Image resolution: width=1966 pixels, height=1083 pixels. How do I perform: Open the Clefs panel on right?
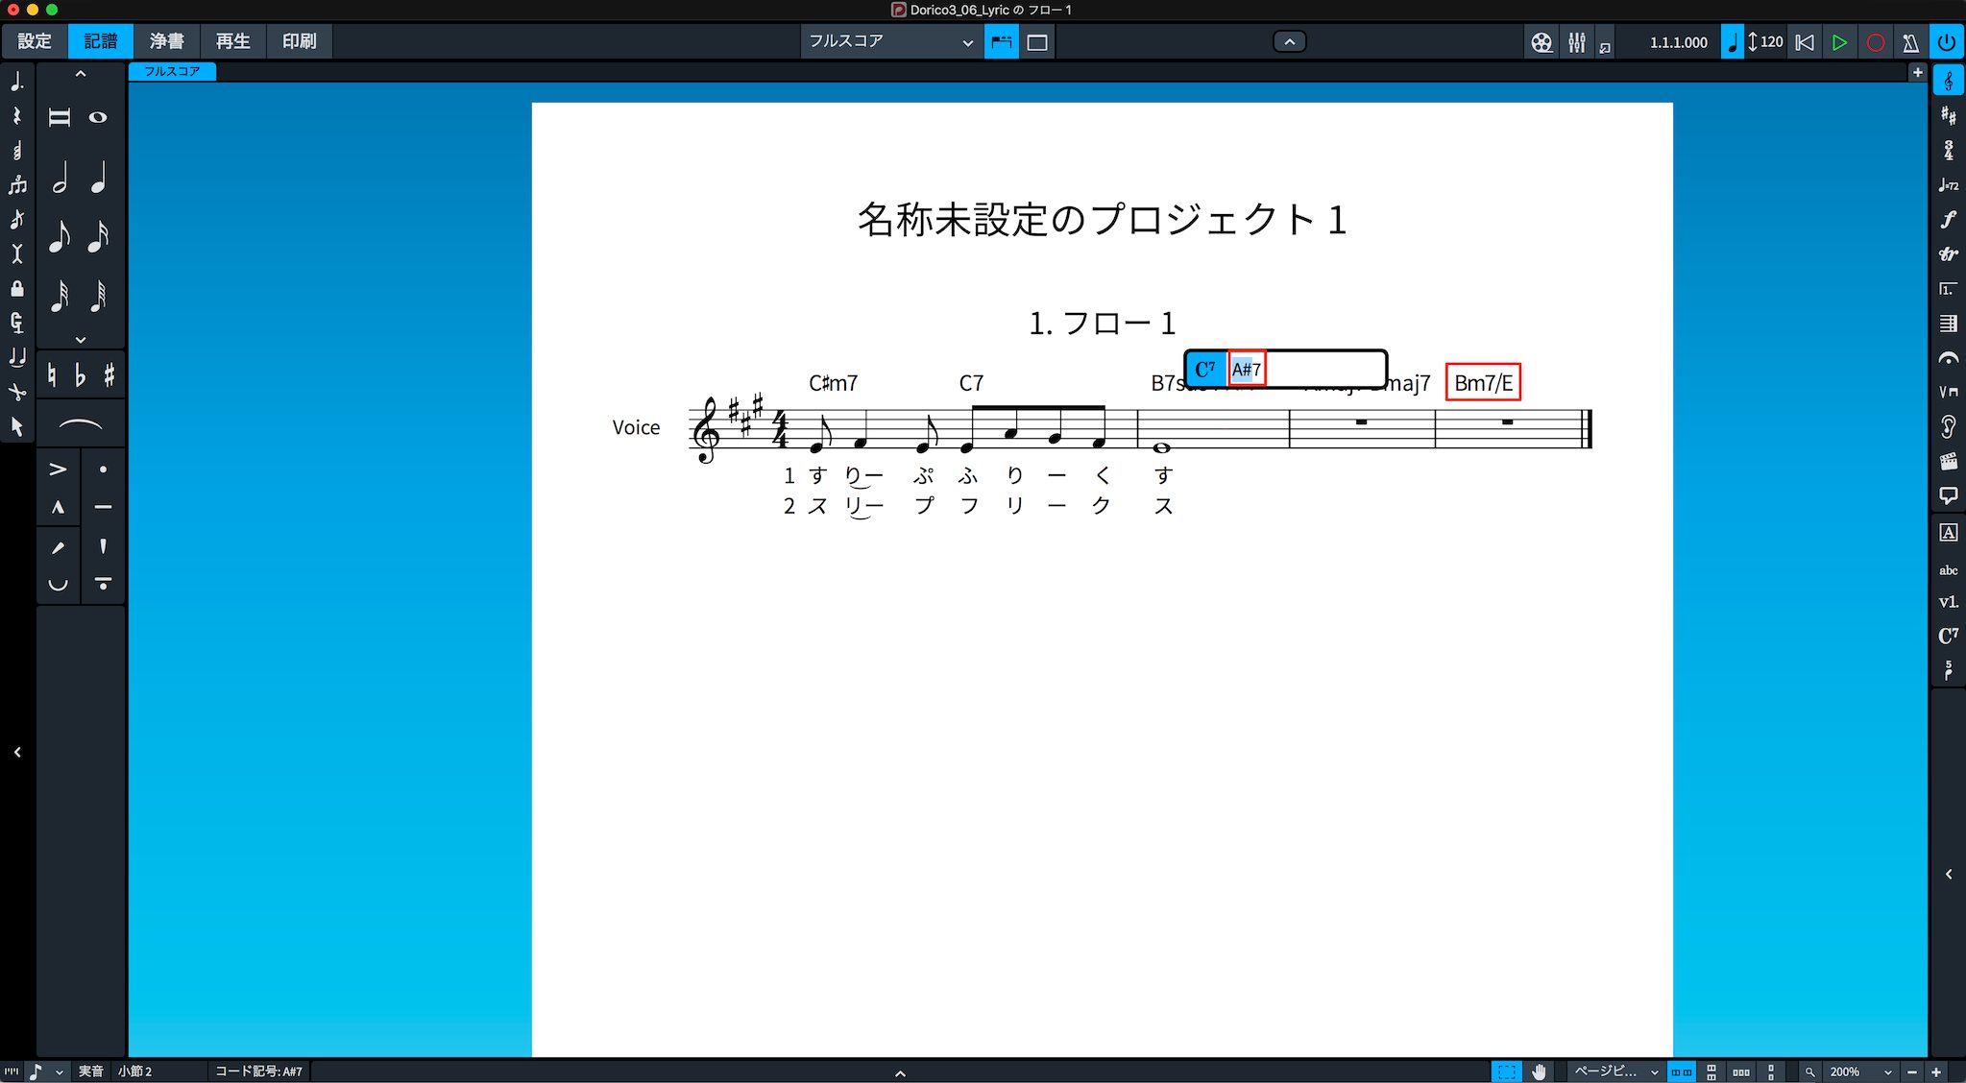tap(1948, 82)
